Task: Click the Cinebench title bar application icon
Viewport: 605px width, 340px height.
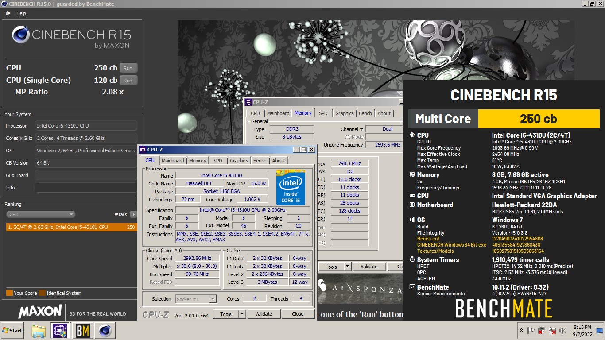Action: click(4, 4)
